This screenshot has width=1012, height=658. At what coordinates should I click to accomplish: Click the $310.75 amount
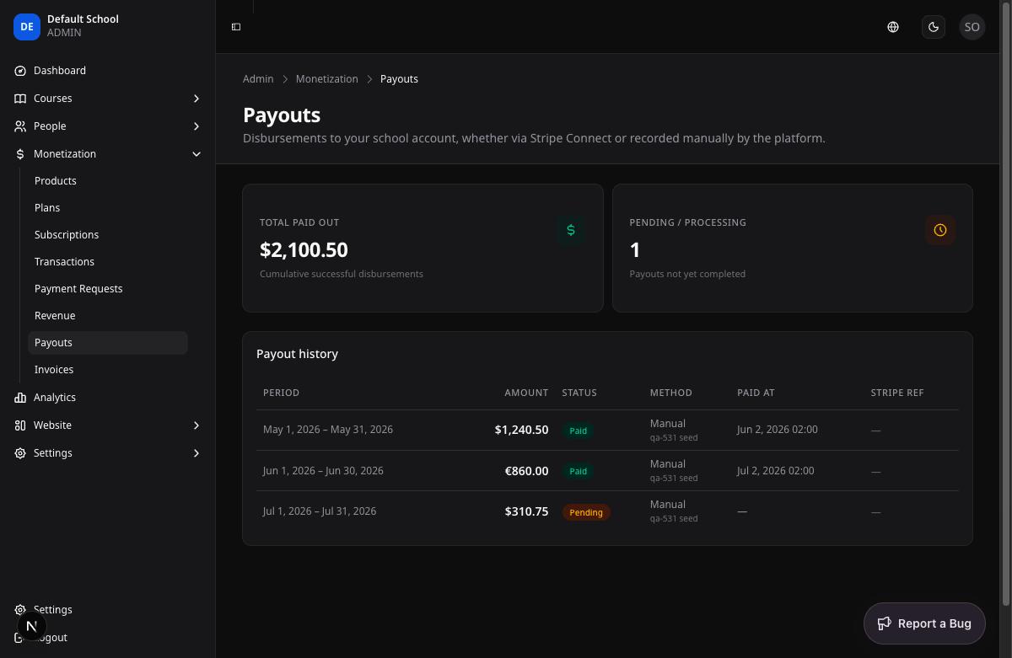[526, 511]
